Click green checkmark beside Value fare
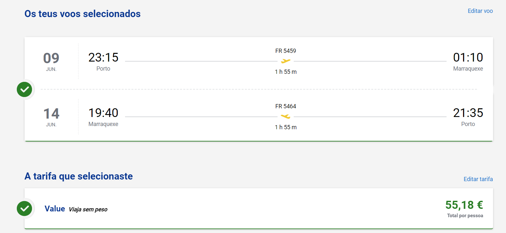The width and height of the screenshot is (506, 233). point(24,209)
